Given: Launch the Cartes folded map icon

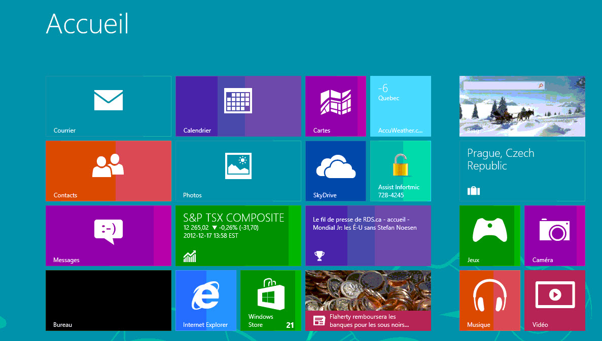Looking at the screenshot, I should click(x=336, y=102).
